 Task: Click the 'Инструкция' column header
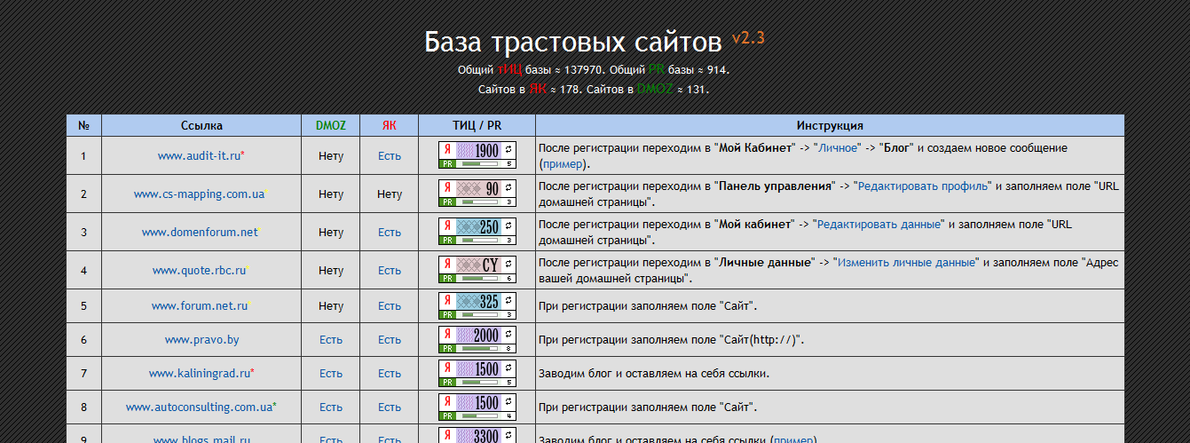(x=830, y=126)
